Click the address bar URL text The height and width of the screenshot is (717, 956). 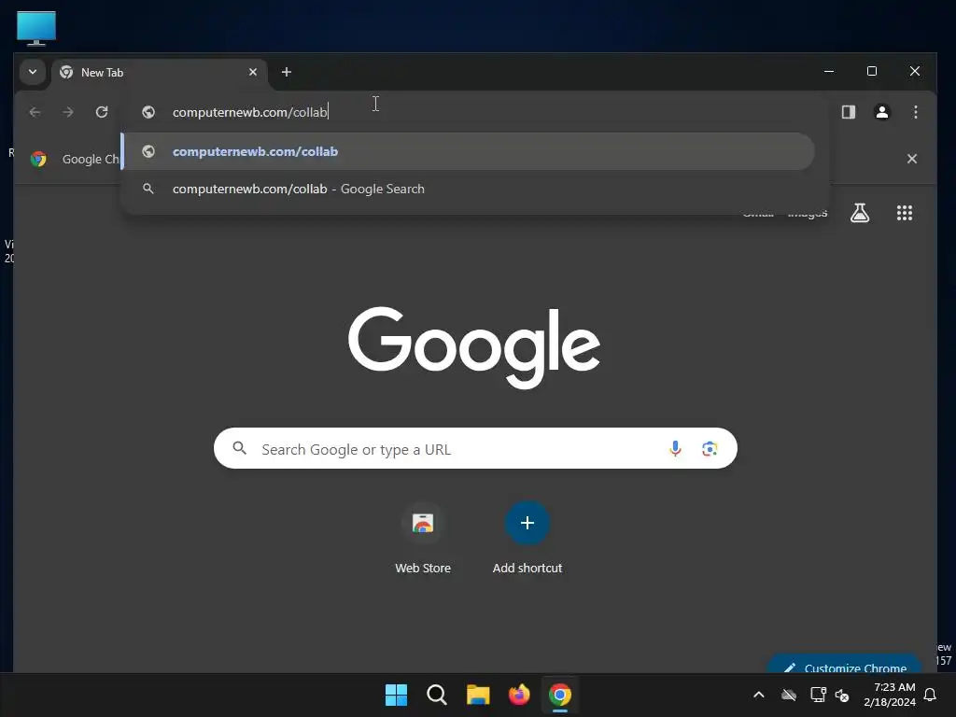250,112
